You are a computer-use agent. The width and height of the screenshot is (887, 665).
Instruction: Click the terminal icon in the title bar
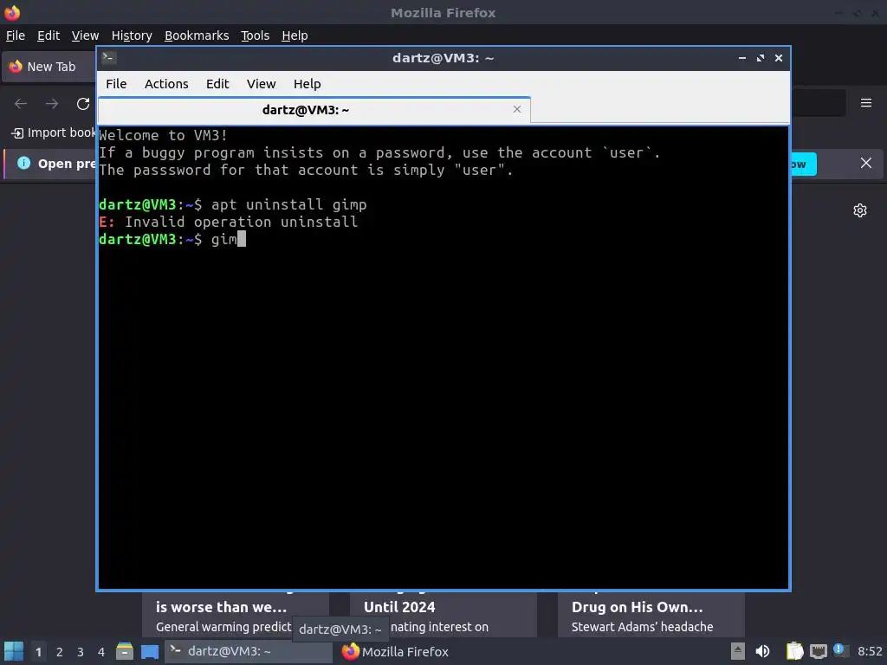click(x=108, y=57)
